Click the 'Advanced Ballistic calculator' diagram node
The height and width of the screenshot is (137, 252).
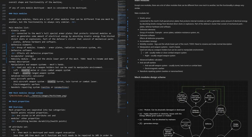tap(168, 133)
